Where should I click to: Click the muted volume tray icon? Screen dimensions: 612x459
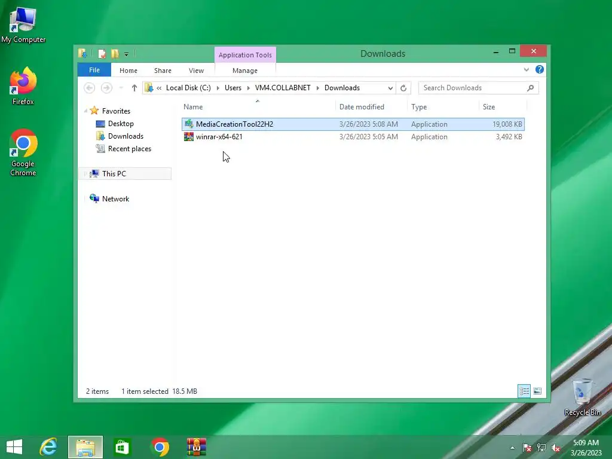pyautogui.click(x=556, y=448)
